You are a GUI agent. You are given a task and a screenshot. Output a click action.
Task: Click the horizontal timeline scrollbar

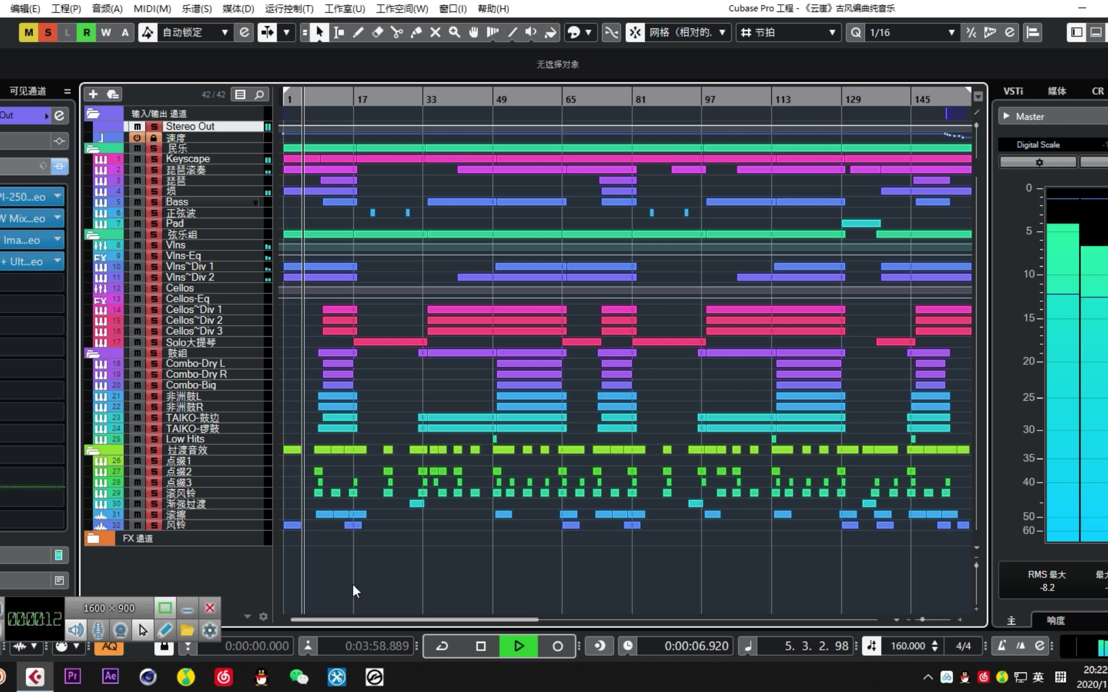(x=414, y=620)
